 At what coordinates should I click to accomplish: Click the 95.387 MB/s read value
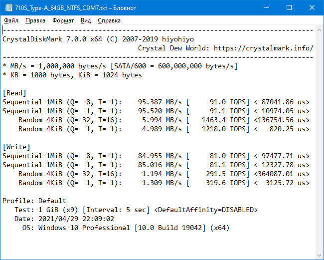coord(160,102)
